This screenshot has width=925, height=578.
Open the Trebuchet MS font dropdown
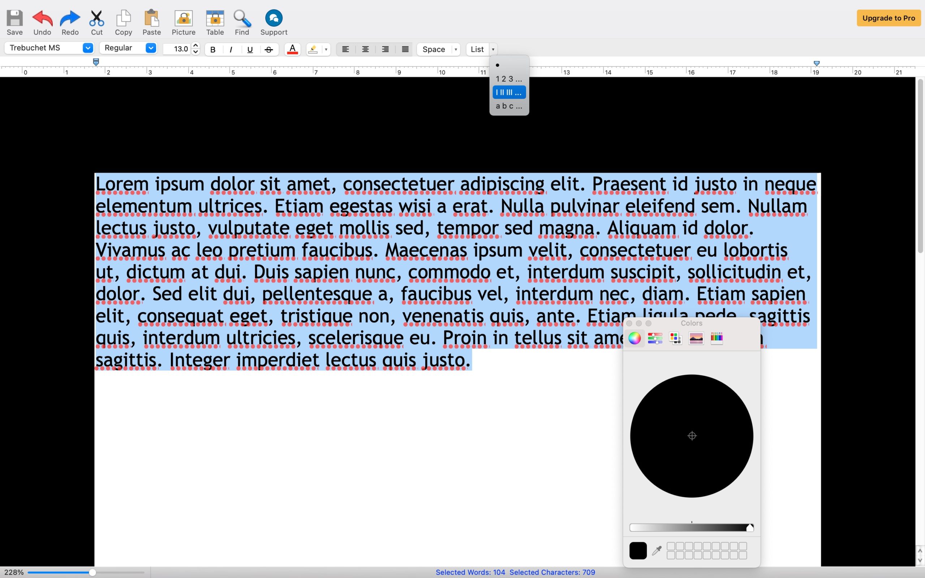[87, 48]
